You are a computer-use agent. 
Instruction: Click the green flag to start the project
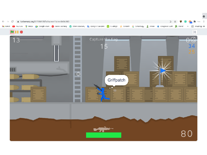coord(12,32)
